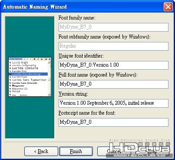Click the 'Unique font identifier:' label
175x160 pixels.
point(81,56)
